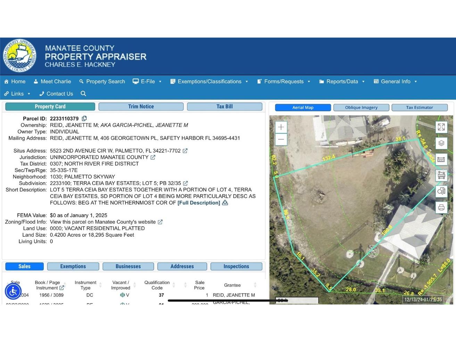
Task: Open the Inspections tab
Action: pos(236,266)
